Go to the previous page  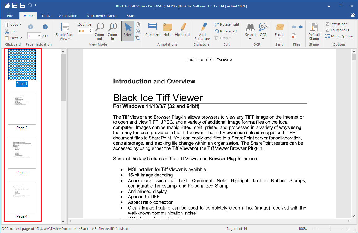coord(31,27)
